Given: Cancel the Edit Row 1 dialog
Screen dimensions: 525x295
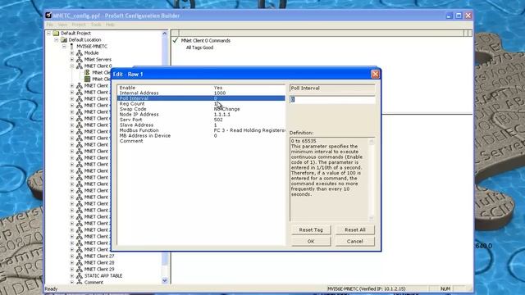Looking at the screenshot, I should (x=355, y=241).
